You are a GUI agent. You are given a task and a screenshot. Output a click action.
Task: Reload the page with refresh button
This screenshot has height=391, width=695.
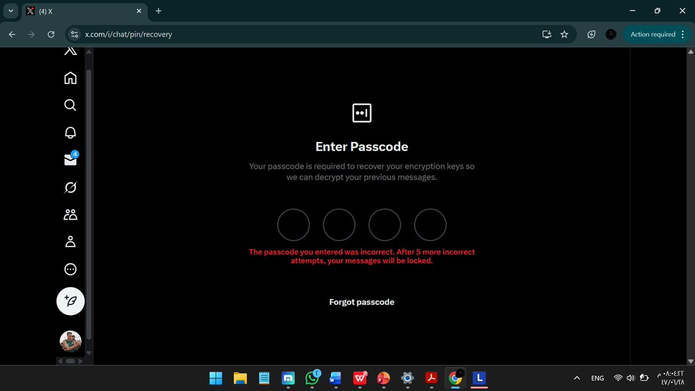(x=51, y=34)
